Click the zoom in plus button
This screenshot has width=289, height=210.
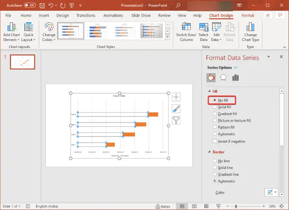(x=264, y=206)
